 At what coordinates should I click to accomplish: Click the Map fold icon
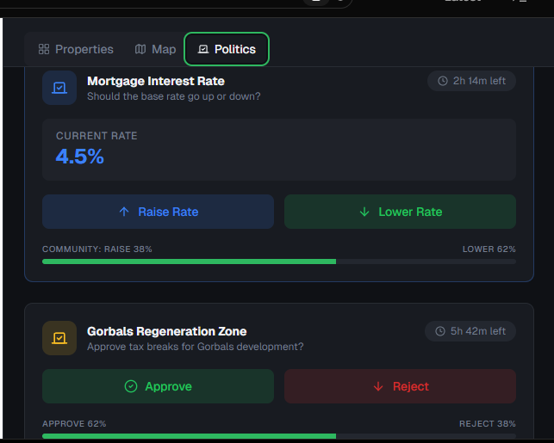point(140,49)
